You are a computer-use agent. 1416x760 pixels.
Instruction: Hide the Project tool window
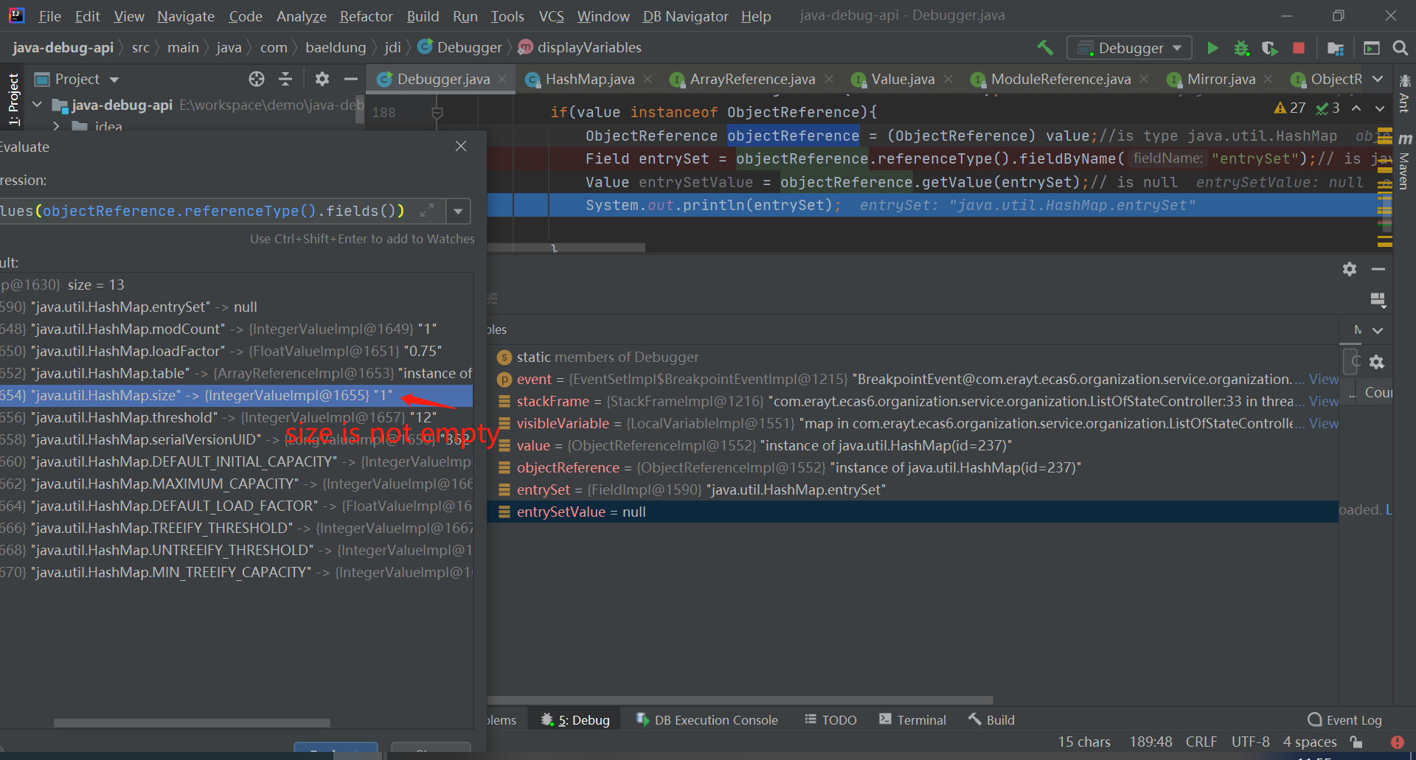351,79
